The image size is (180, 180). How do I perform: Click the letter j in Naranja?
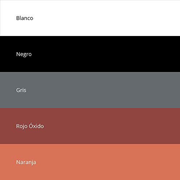[x=32, y=163]
